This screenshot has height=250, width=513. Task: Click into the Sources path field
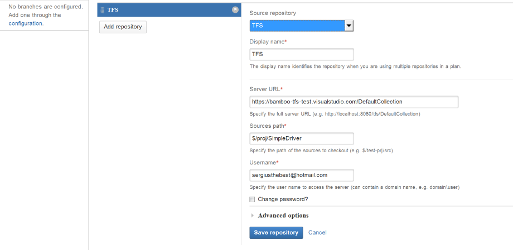tap(301, 138)
